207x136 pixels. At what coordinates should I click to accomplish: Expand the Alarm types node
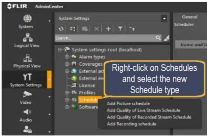[67, 57]
